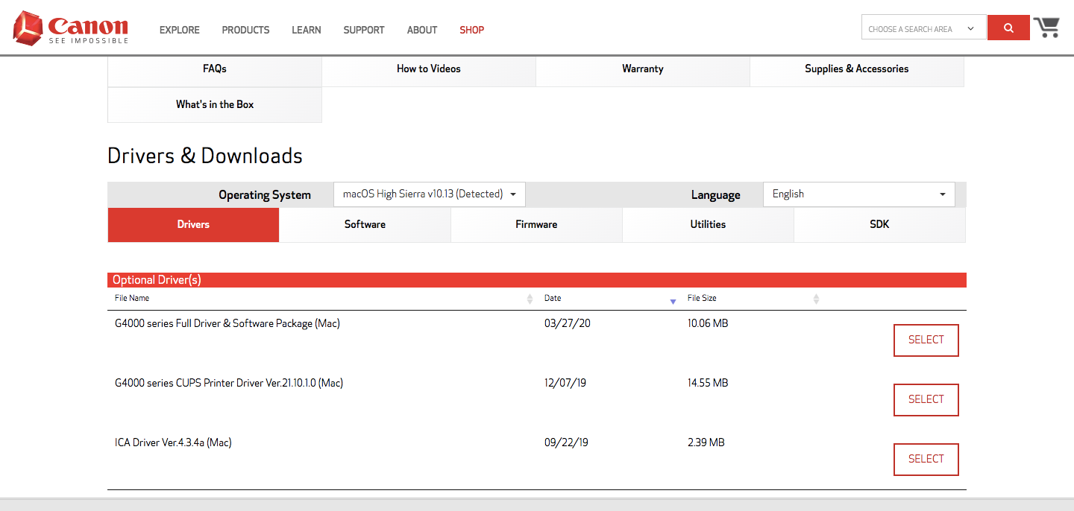
Task: Open the LEARN menu
Action: [x=307, y=30]
